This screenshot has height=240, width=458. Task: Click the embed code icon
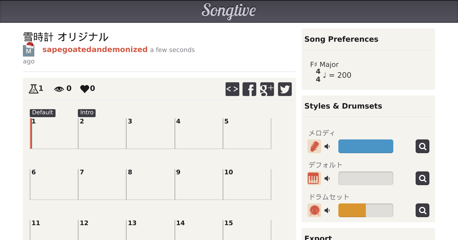pyautogui.click(x=232, y=89)
